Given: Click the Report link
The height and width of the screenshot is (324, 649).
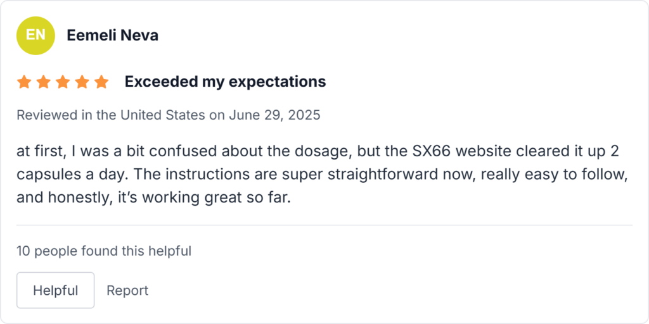Looking at the screenshot, I should (127, 290).
